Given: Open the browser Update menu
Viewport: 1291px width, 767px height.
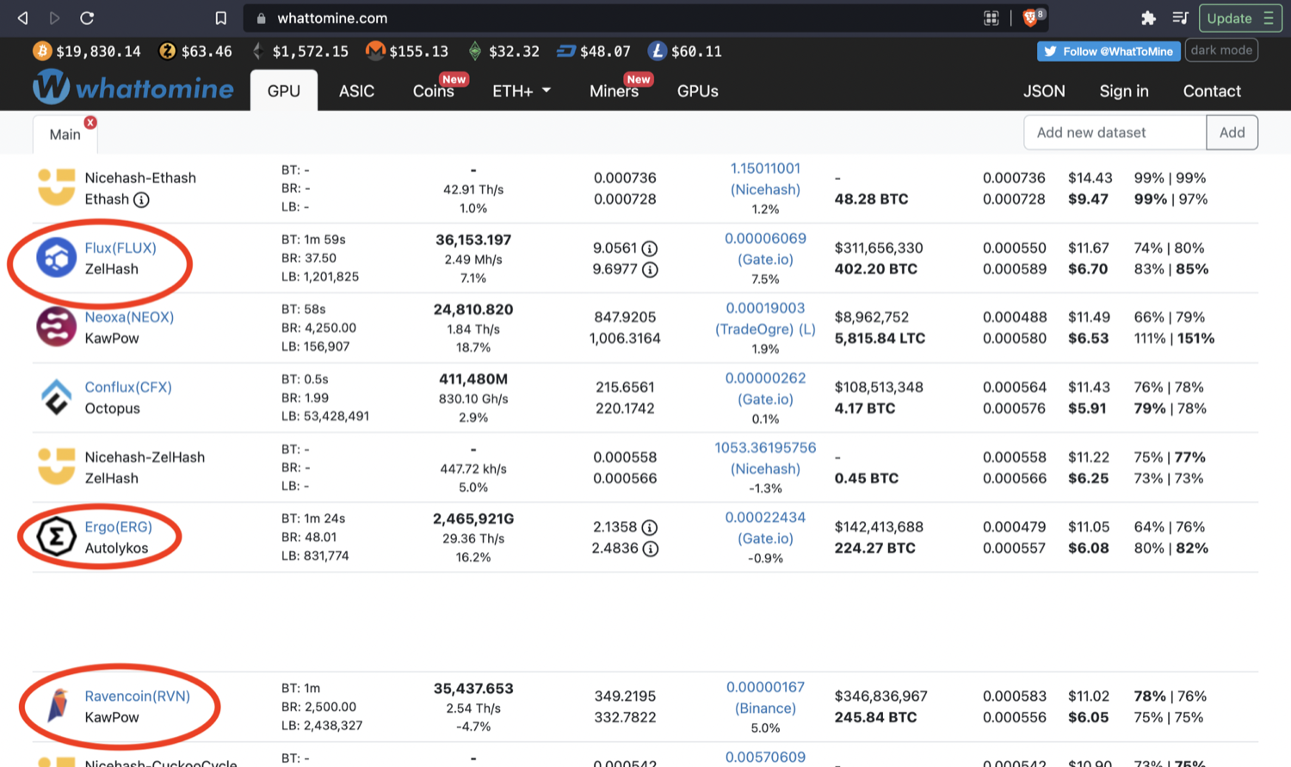Looking at the screenshot, I should 1239,18.
